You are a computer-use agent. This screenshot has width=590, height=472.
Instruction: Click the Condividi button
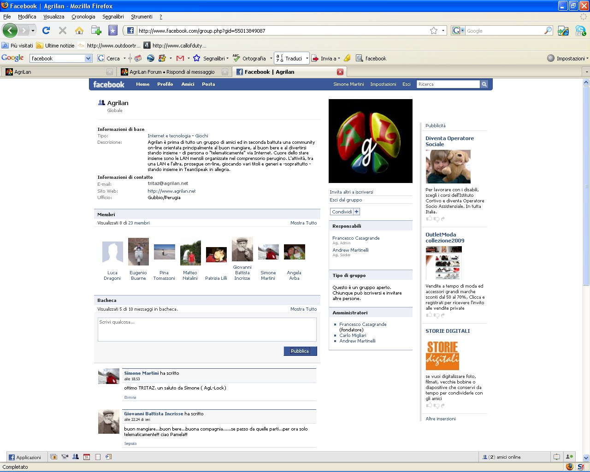(342, 212)
